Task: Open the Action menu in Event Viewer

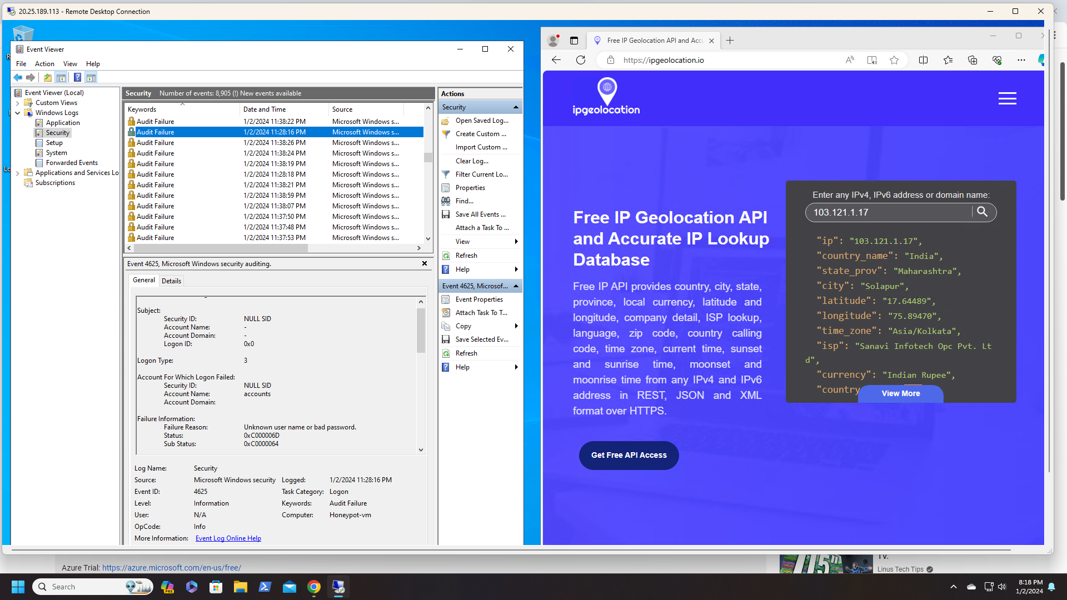Action: tap(44, 64)
